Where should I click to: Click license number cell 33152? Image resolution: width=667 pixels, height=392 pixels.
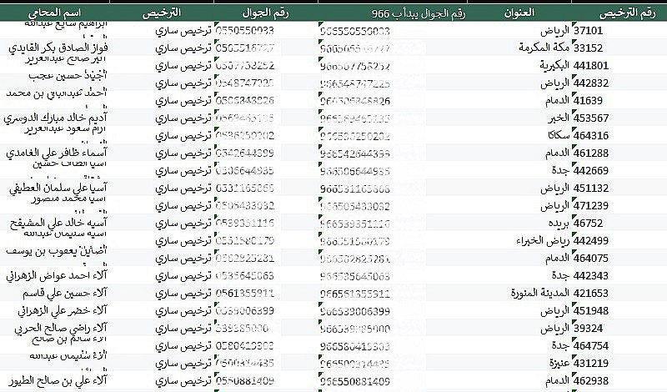pos(589,48)
